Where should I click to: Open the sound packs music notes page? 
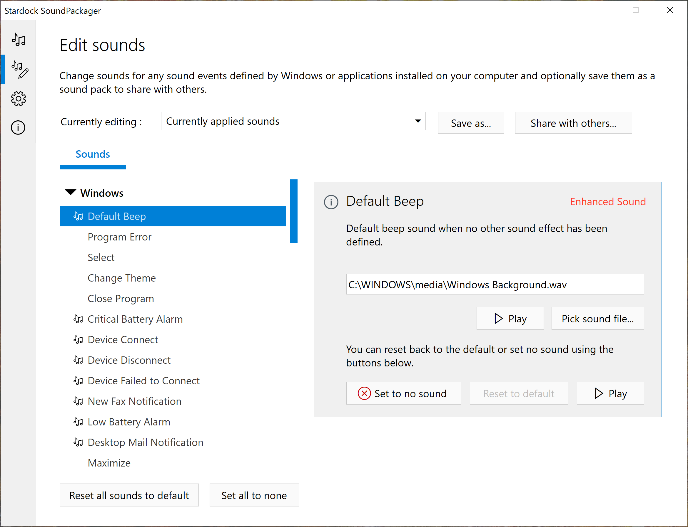(x=19, y=40)
